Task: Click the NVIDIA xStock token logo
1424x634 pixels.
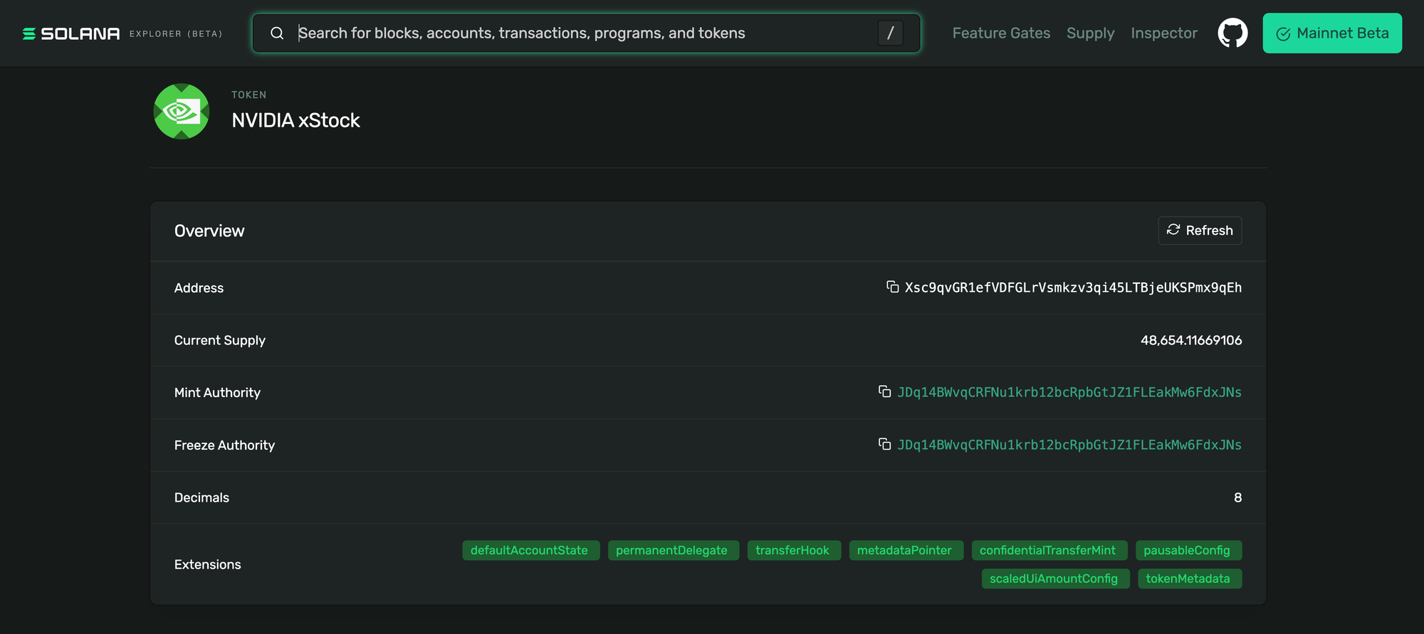Action: (x=182, y=111)
